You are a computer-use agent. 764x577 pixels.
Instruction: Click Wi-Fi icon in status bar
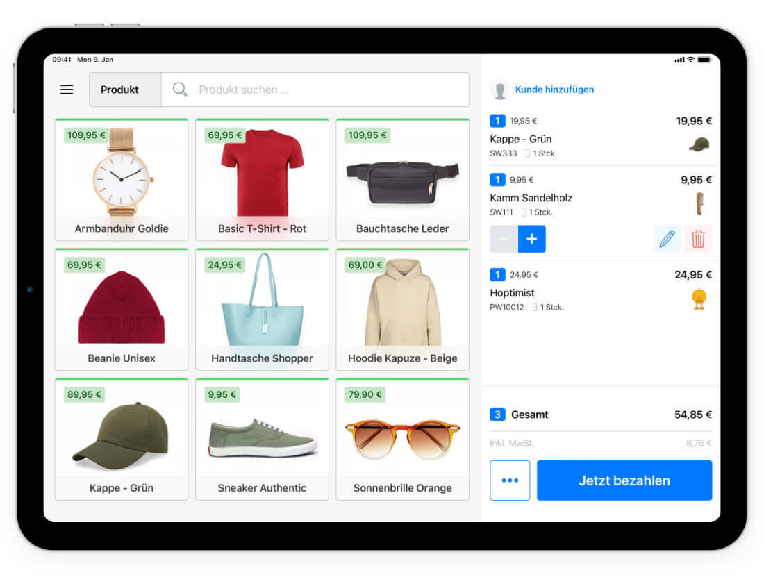[690, 60]
